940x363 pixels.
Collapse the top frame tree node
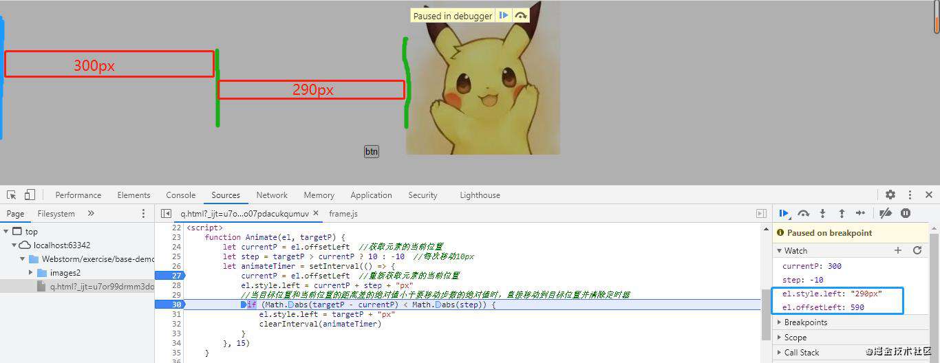click(x=6, y=232)
